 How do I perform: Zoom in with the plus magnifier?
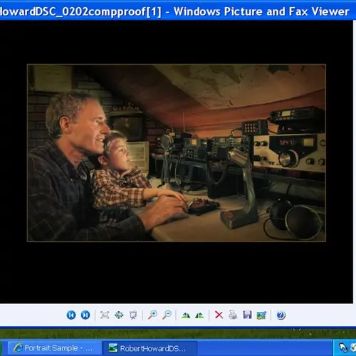point(152,315)
